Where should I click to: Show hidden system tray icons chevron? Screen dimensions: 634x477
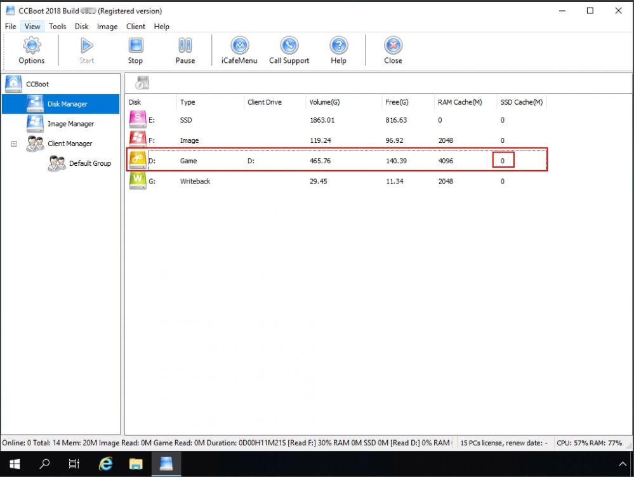623,464
